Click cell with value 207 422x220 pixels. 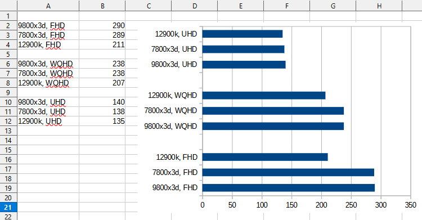[x=102, y=83]
